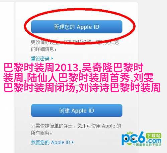Click the pink text 刘诗诗巴黎时装周

[x=120, y=87]
